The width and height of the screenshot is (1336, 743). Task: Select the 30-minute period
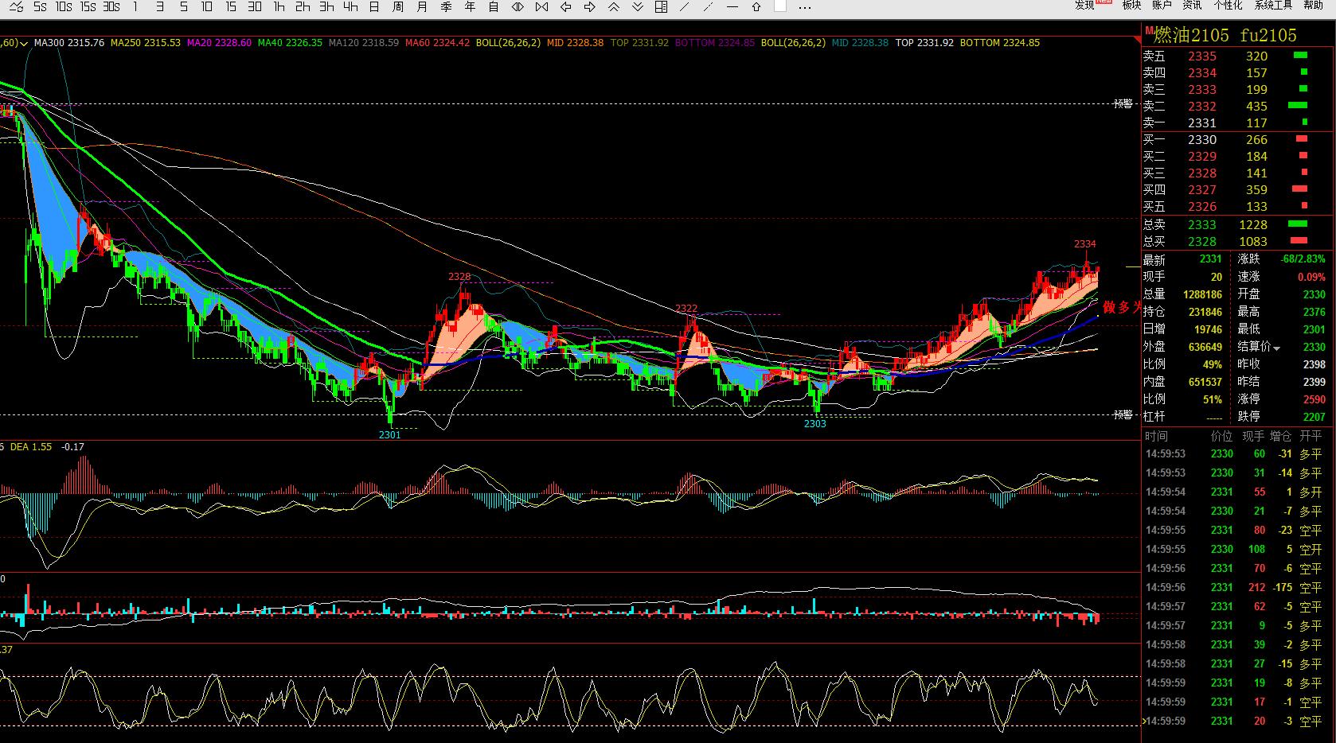point(255,6)
